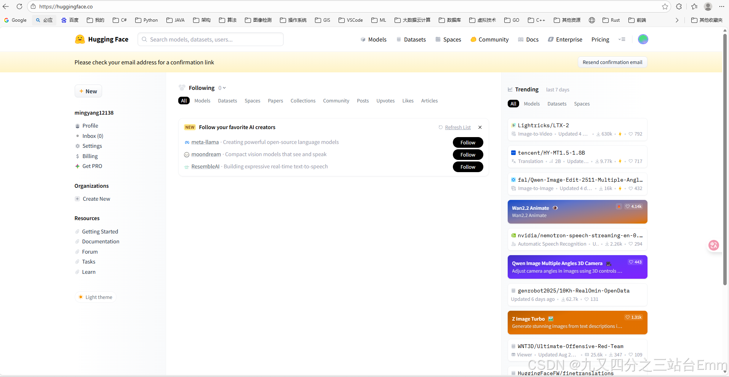Open Enterprise in top navigation

point(565,40)
